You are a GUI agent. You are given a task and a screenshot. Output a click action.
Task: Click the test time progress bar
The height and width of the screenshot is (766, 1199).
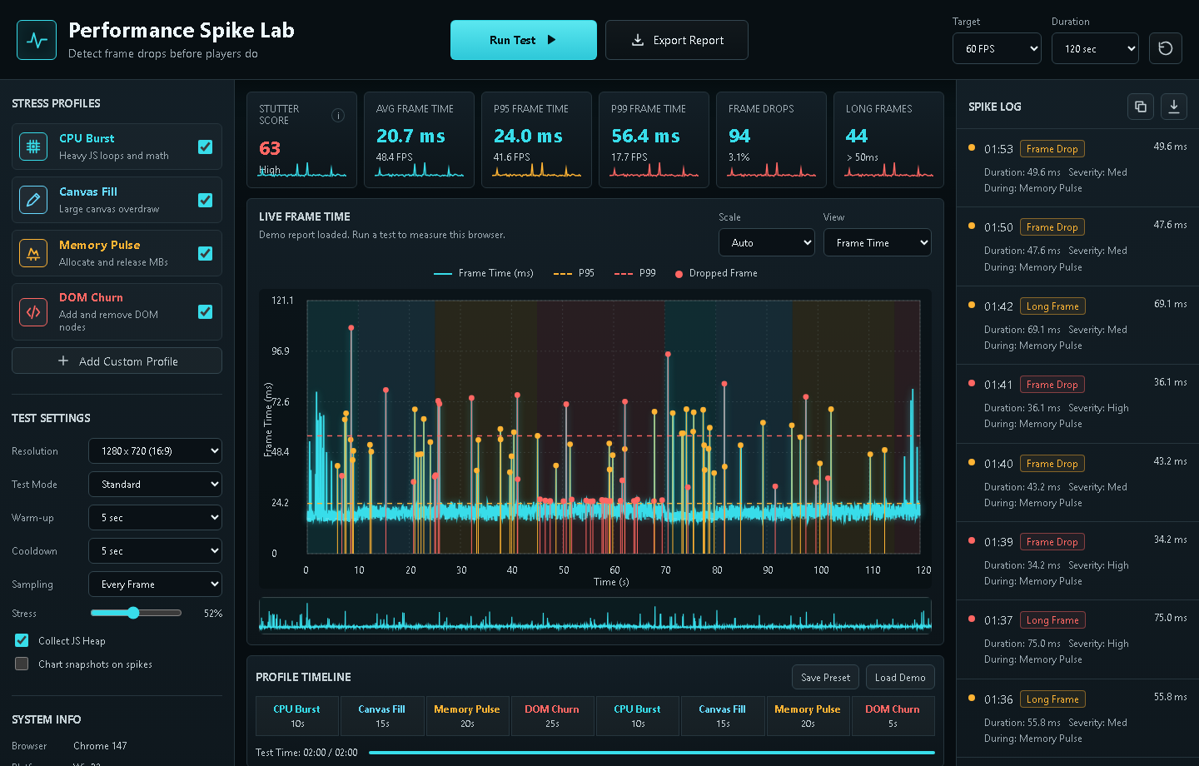coord(652,753)
